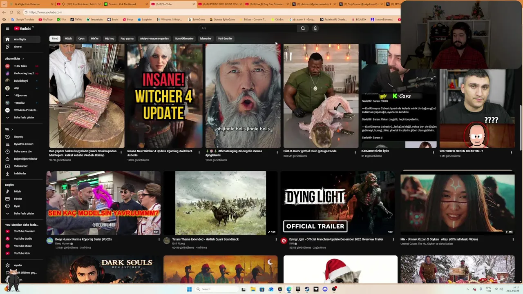523x294 pixels.
Task: Open Dying Light Official Trailer thumbnail
Action: [338, 203]
